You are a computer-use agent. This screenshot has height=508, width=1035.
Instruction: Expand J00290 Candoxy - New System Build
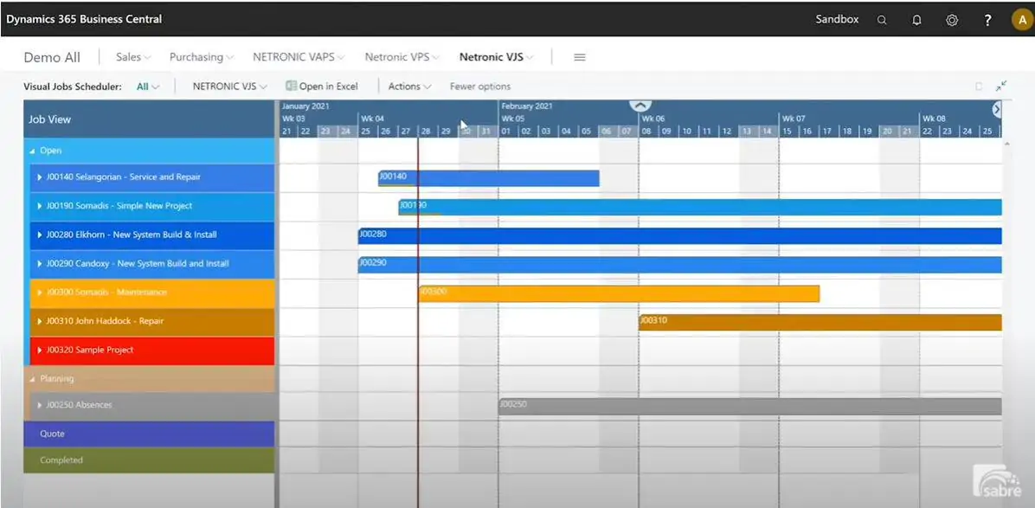[41, 264]
